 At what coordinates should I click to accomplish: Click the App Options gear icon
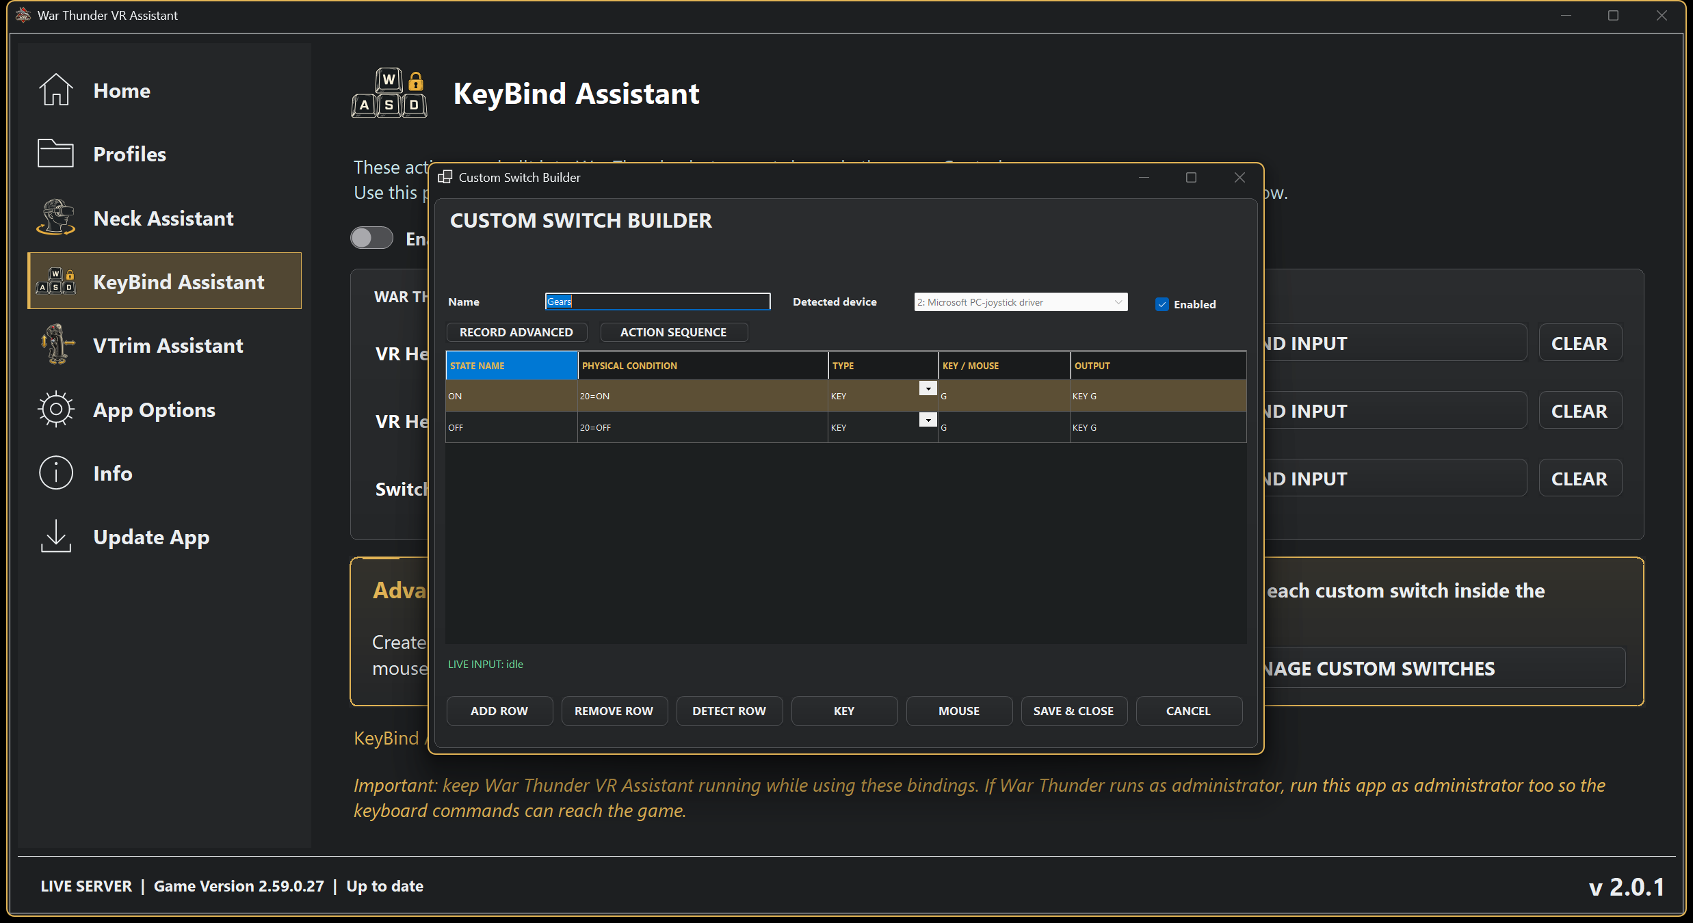(55, 409)
